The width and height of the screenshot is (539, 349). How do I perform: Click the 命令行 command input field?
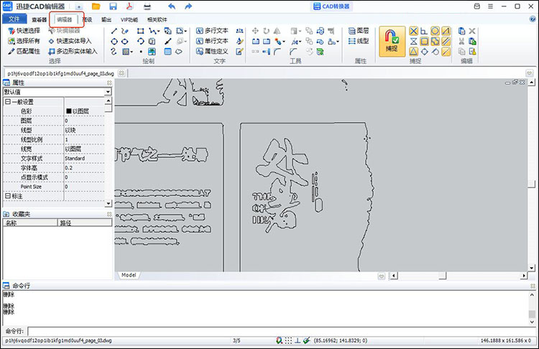click(x=280, y=331)
